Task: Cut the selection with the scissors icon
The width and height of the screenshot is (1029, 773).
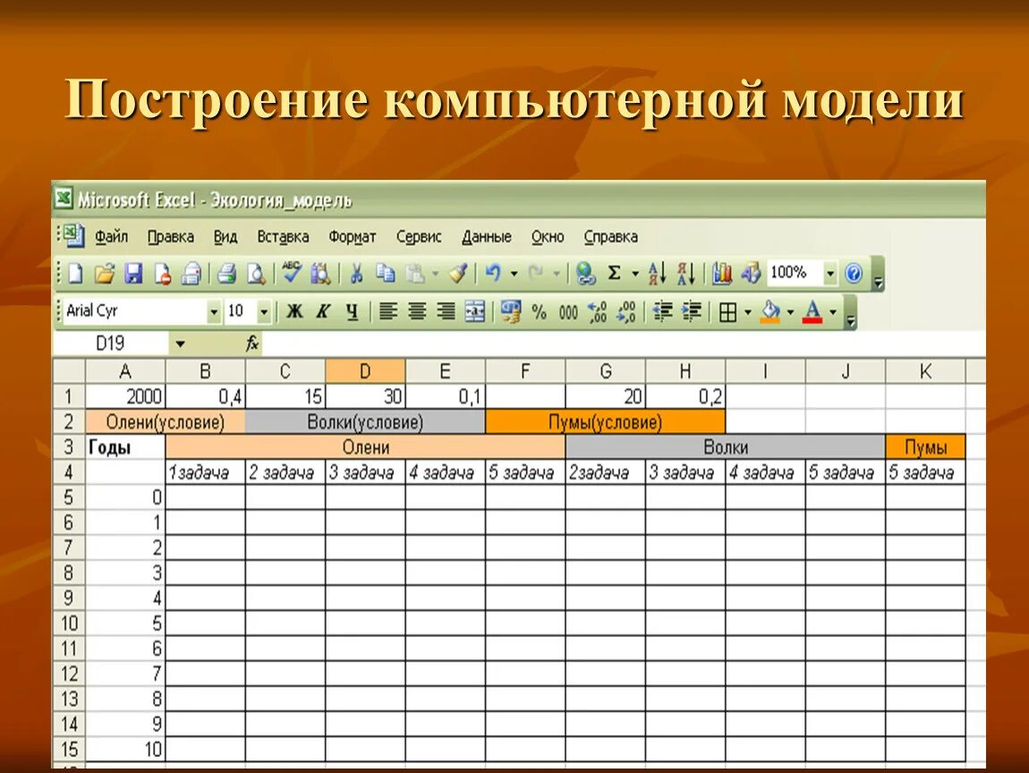Action: tap(356, 274)
